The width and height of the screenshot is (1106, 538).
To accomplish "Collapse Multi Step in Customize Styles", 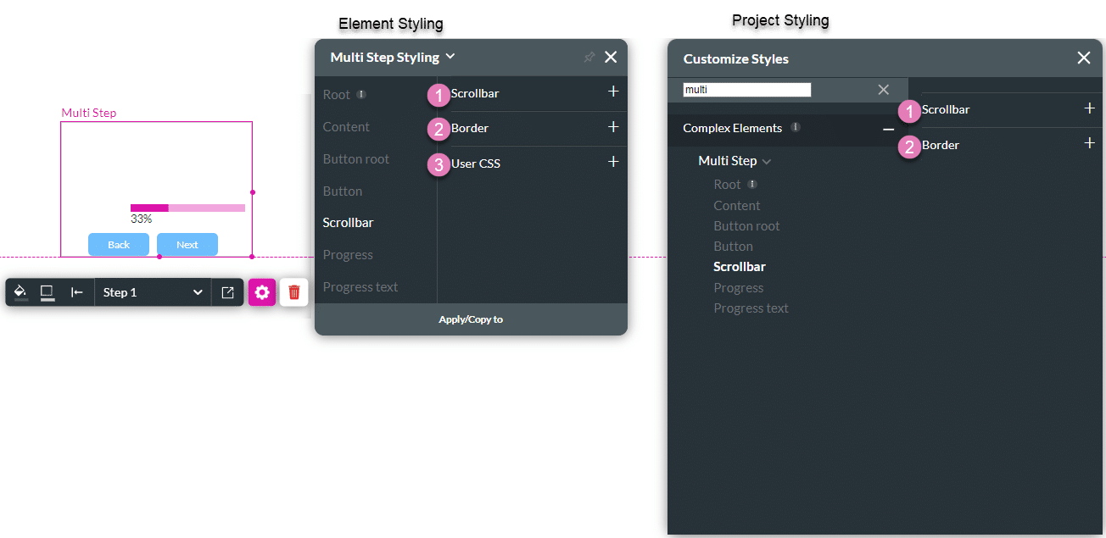I will 767,160.
